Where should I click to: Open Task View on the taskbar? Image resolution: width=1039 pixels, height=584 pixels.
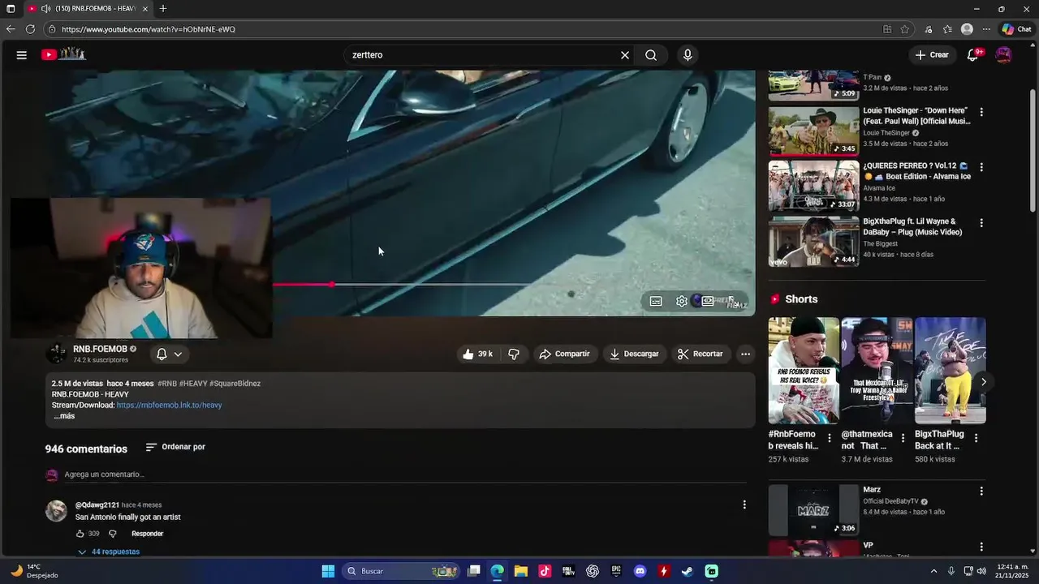click(474, 571)
